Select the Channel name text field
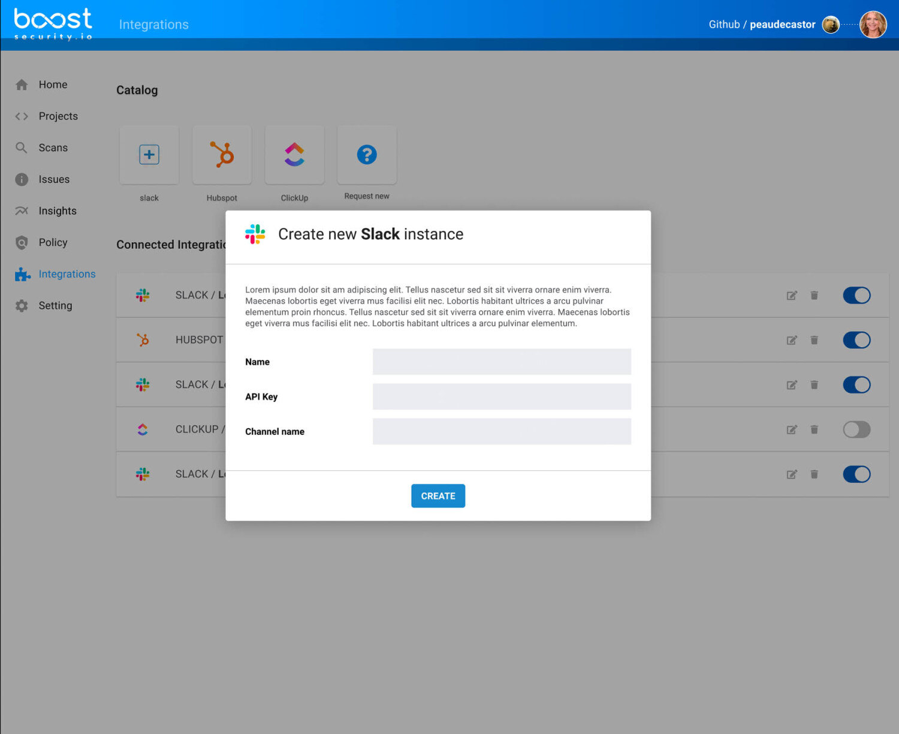 coord(502,431)
